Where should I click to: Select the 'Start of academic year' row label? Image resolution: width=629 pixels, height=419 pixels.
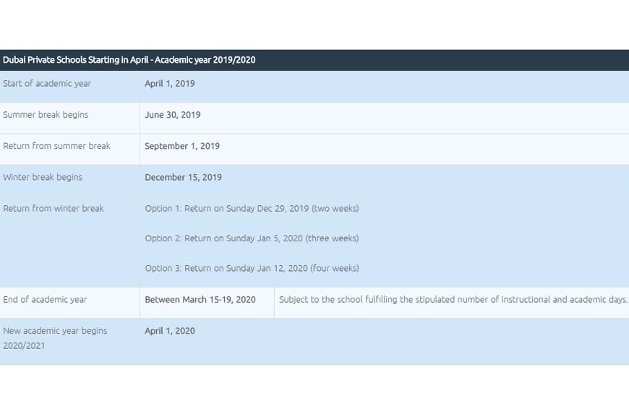[47, 84]
